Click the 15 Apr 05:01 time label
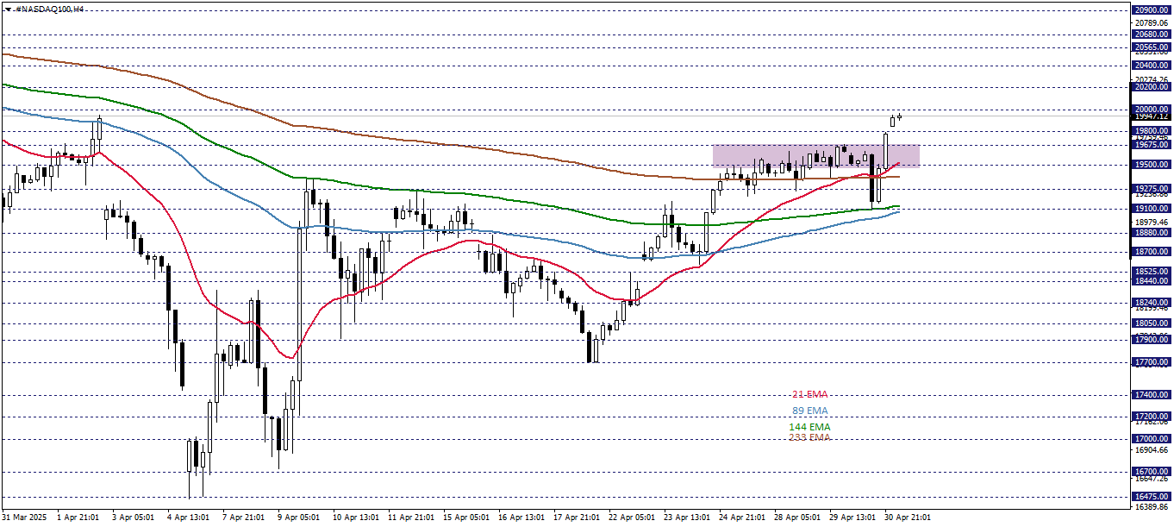 point(465,518)
